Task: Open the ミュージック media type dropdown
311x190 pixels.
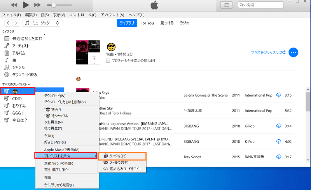Action: tap(41, 23)
